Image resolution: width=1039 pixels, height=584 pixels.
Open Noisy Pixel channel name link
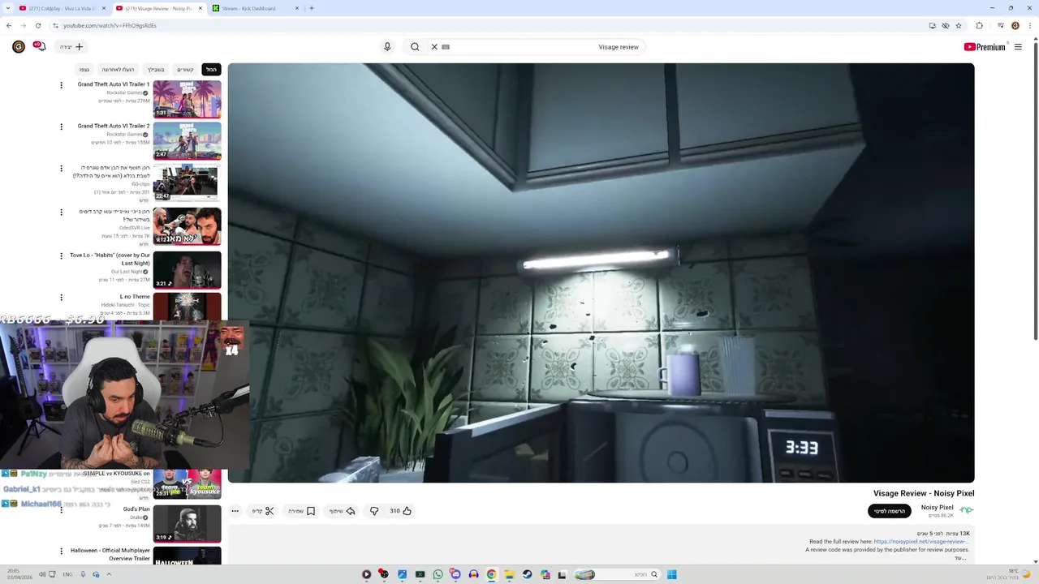[938, 507]
